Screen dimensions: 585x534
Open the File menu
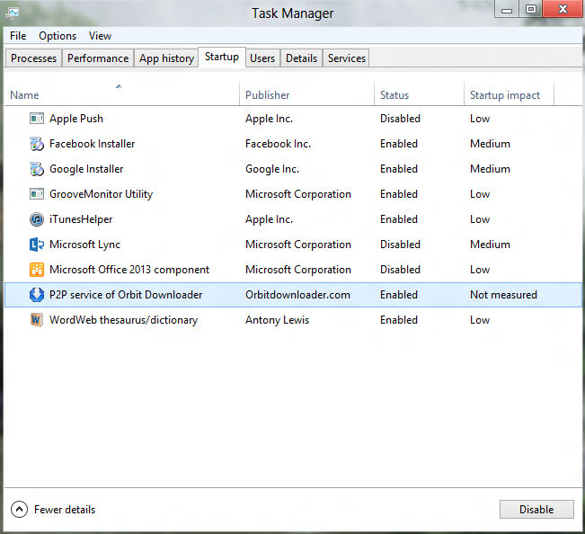(x=18, y=36)
